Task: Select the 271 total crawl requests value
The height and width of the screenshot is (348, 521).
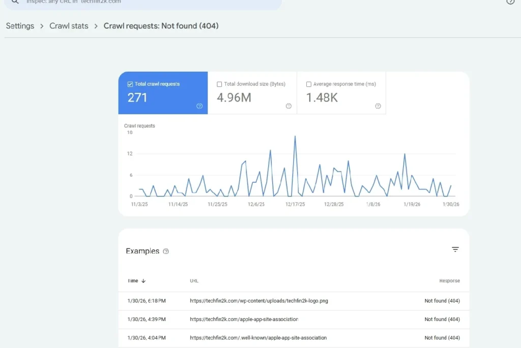Action: coord(137,98)
